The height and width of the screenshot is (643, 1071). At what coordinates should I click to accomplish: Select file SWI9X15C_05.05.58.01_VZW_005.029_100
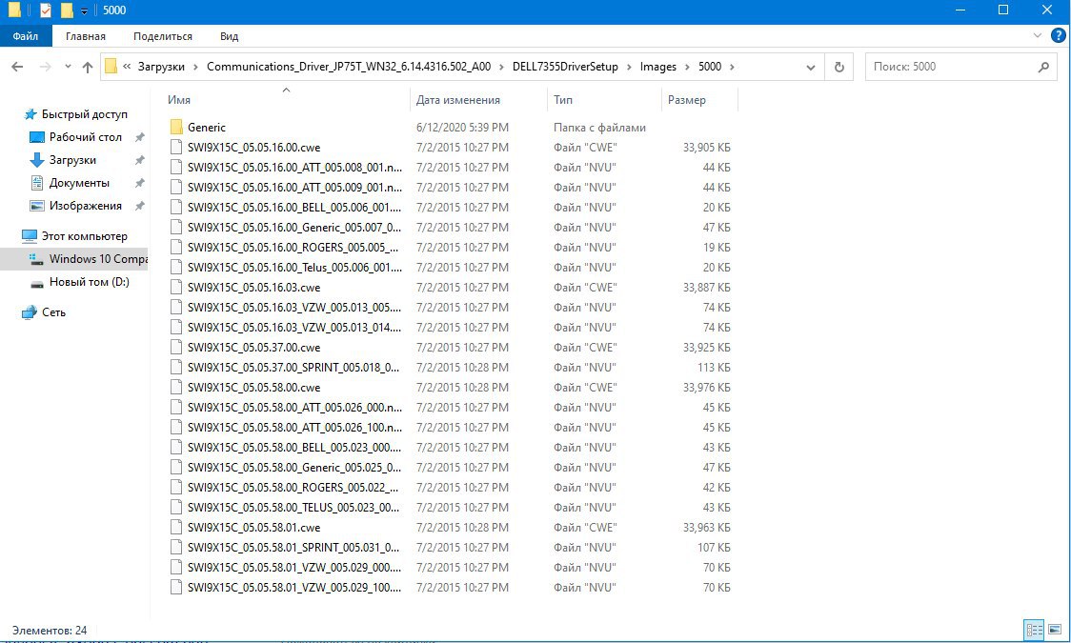[x=294, y=588]
